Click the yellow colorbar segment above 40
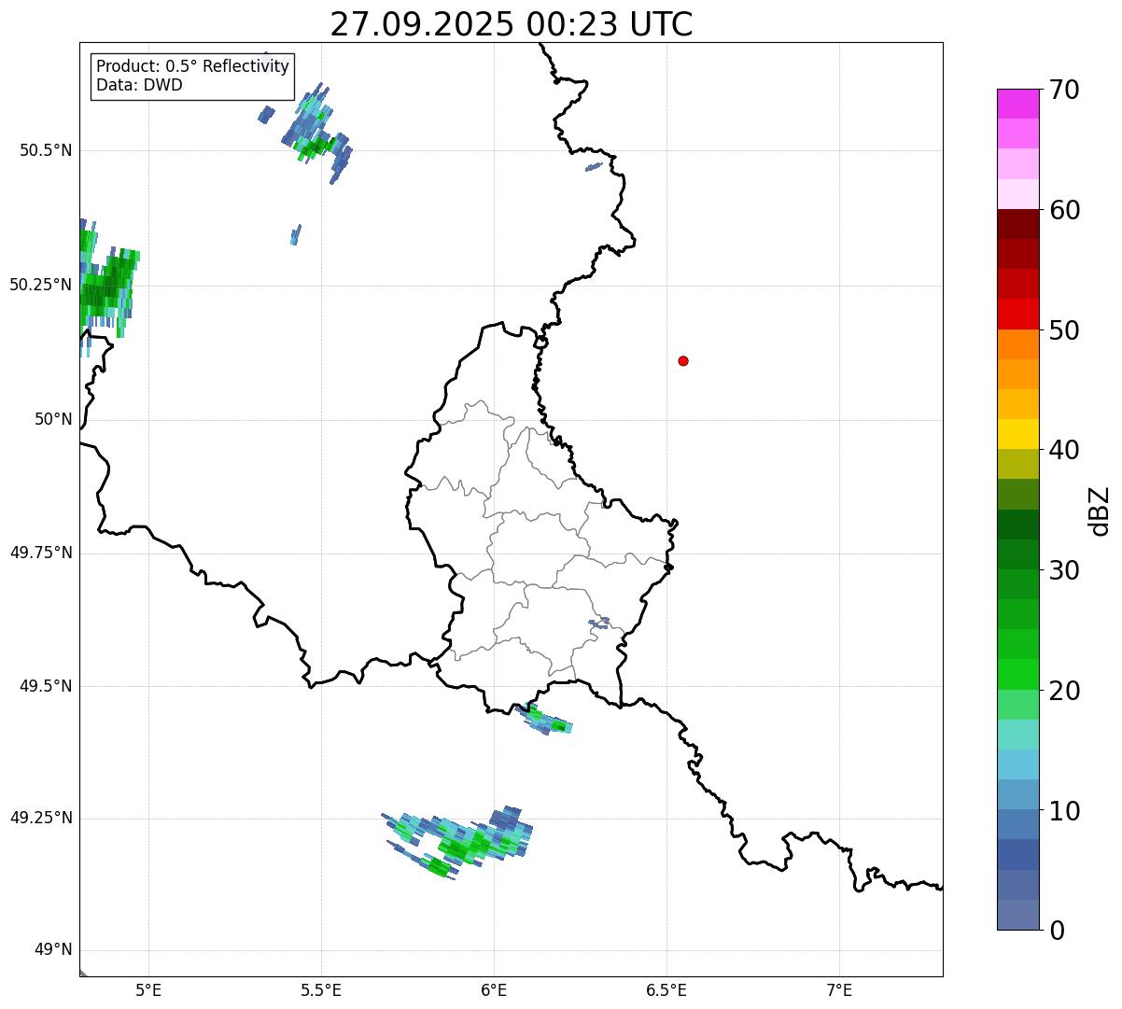 [x=1017, y=434]
